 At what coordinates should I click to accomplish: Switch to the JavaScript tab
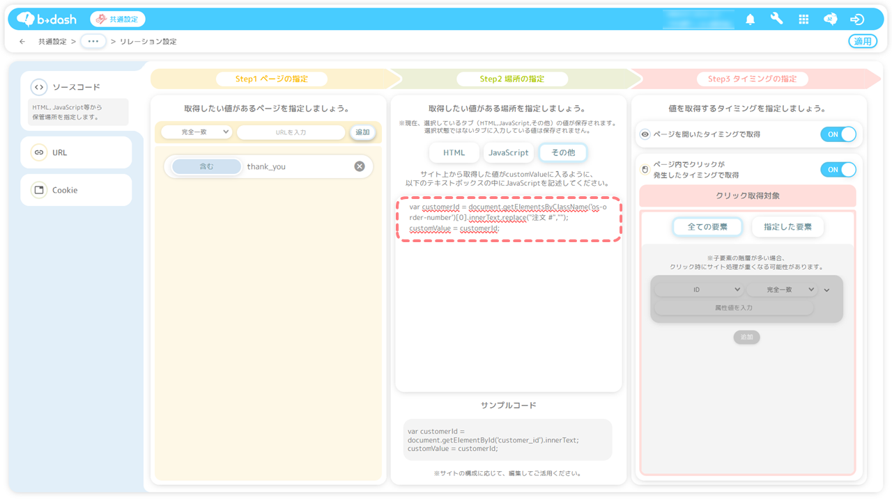pyautogui.click(x=508, y=152)
